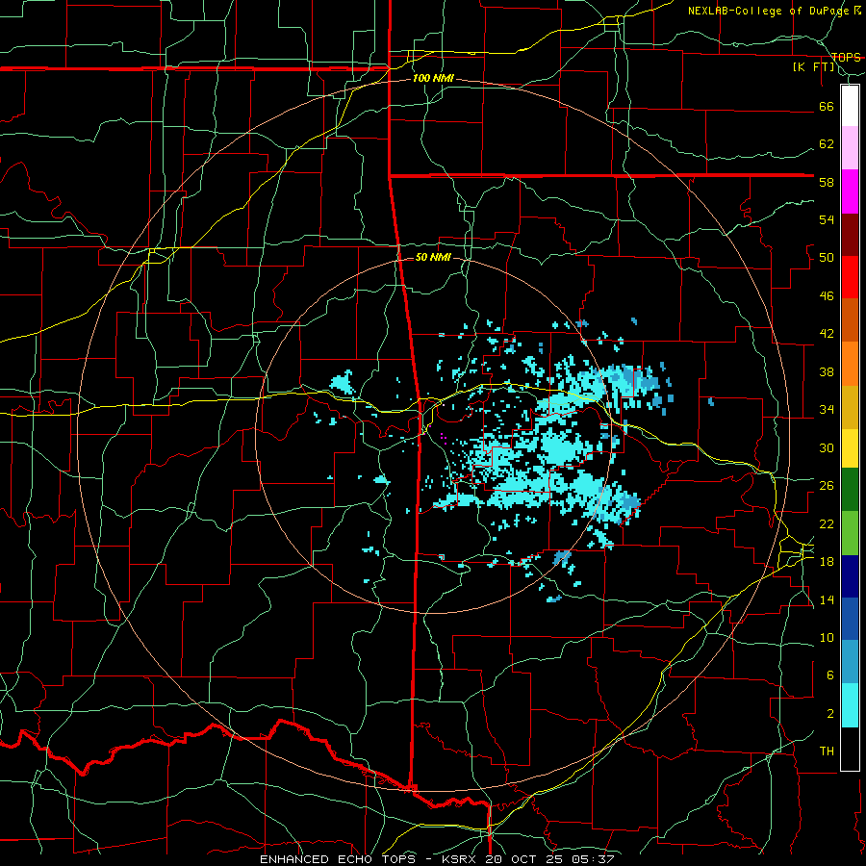This screenshot has height=866, width=866.
Task: Click the magenta legend color swatch
Action: point(850,191)
